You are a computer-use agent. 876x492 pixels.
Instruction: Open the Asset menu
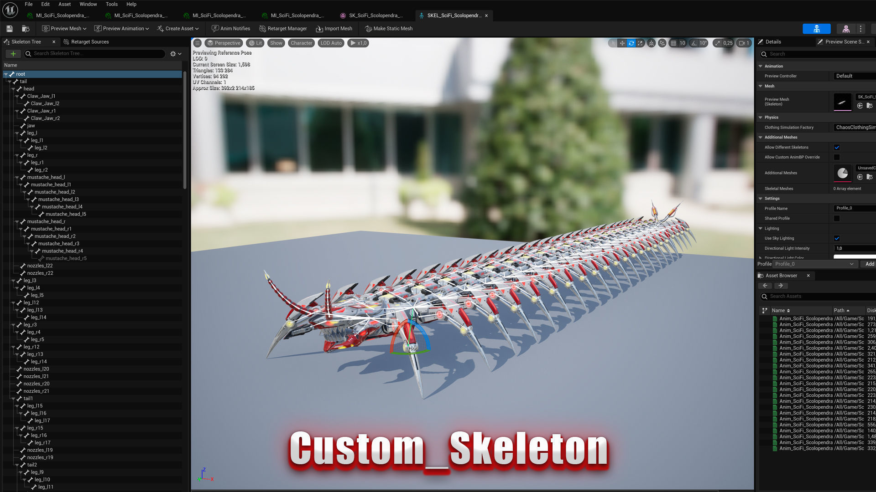click(x=64, y=4)
